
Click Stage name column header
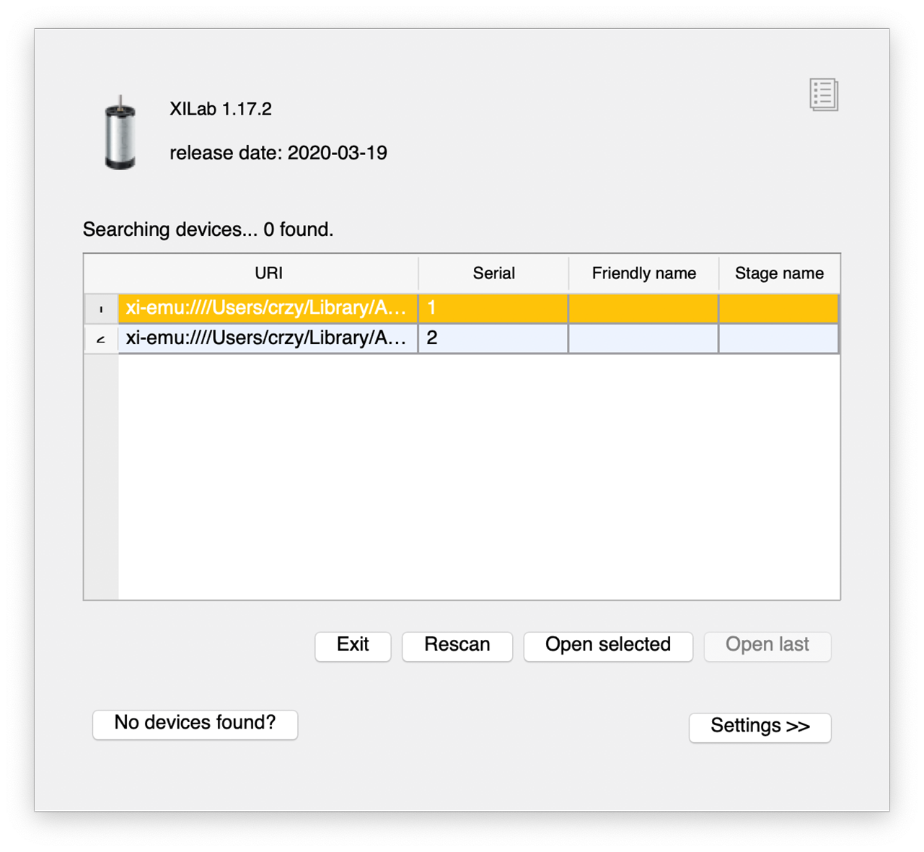(779, 273)
